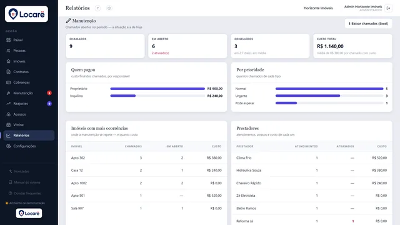Click the Concluídos summary card
This screenshot has width=400, height=225.
click(270, 46)
